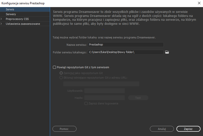The height and width of the screenshot is (136, 203).
Task: Save settings with Zapisz button
Action: pyautogui.click(x=188, y=129)
